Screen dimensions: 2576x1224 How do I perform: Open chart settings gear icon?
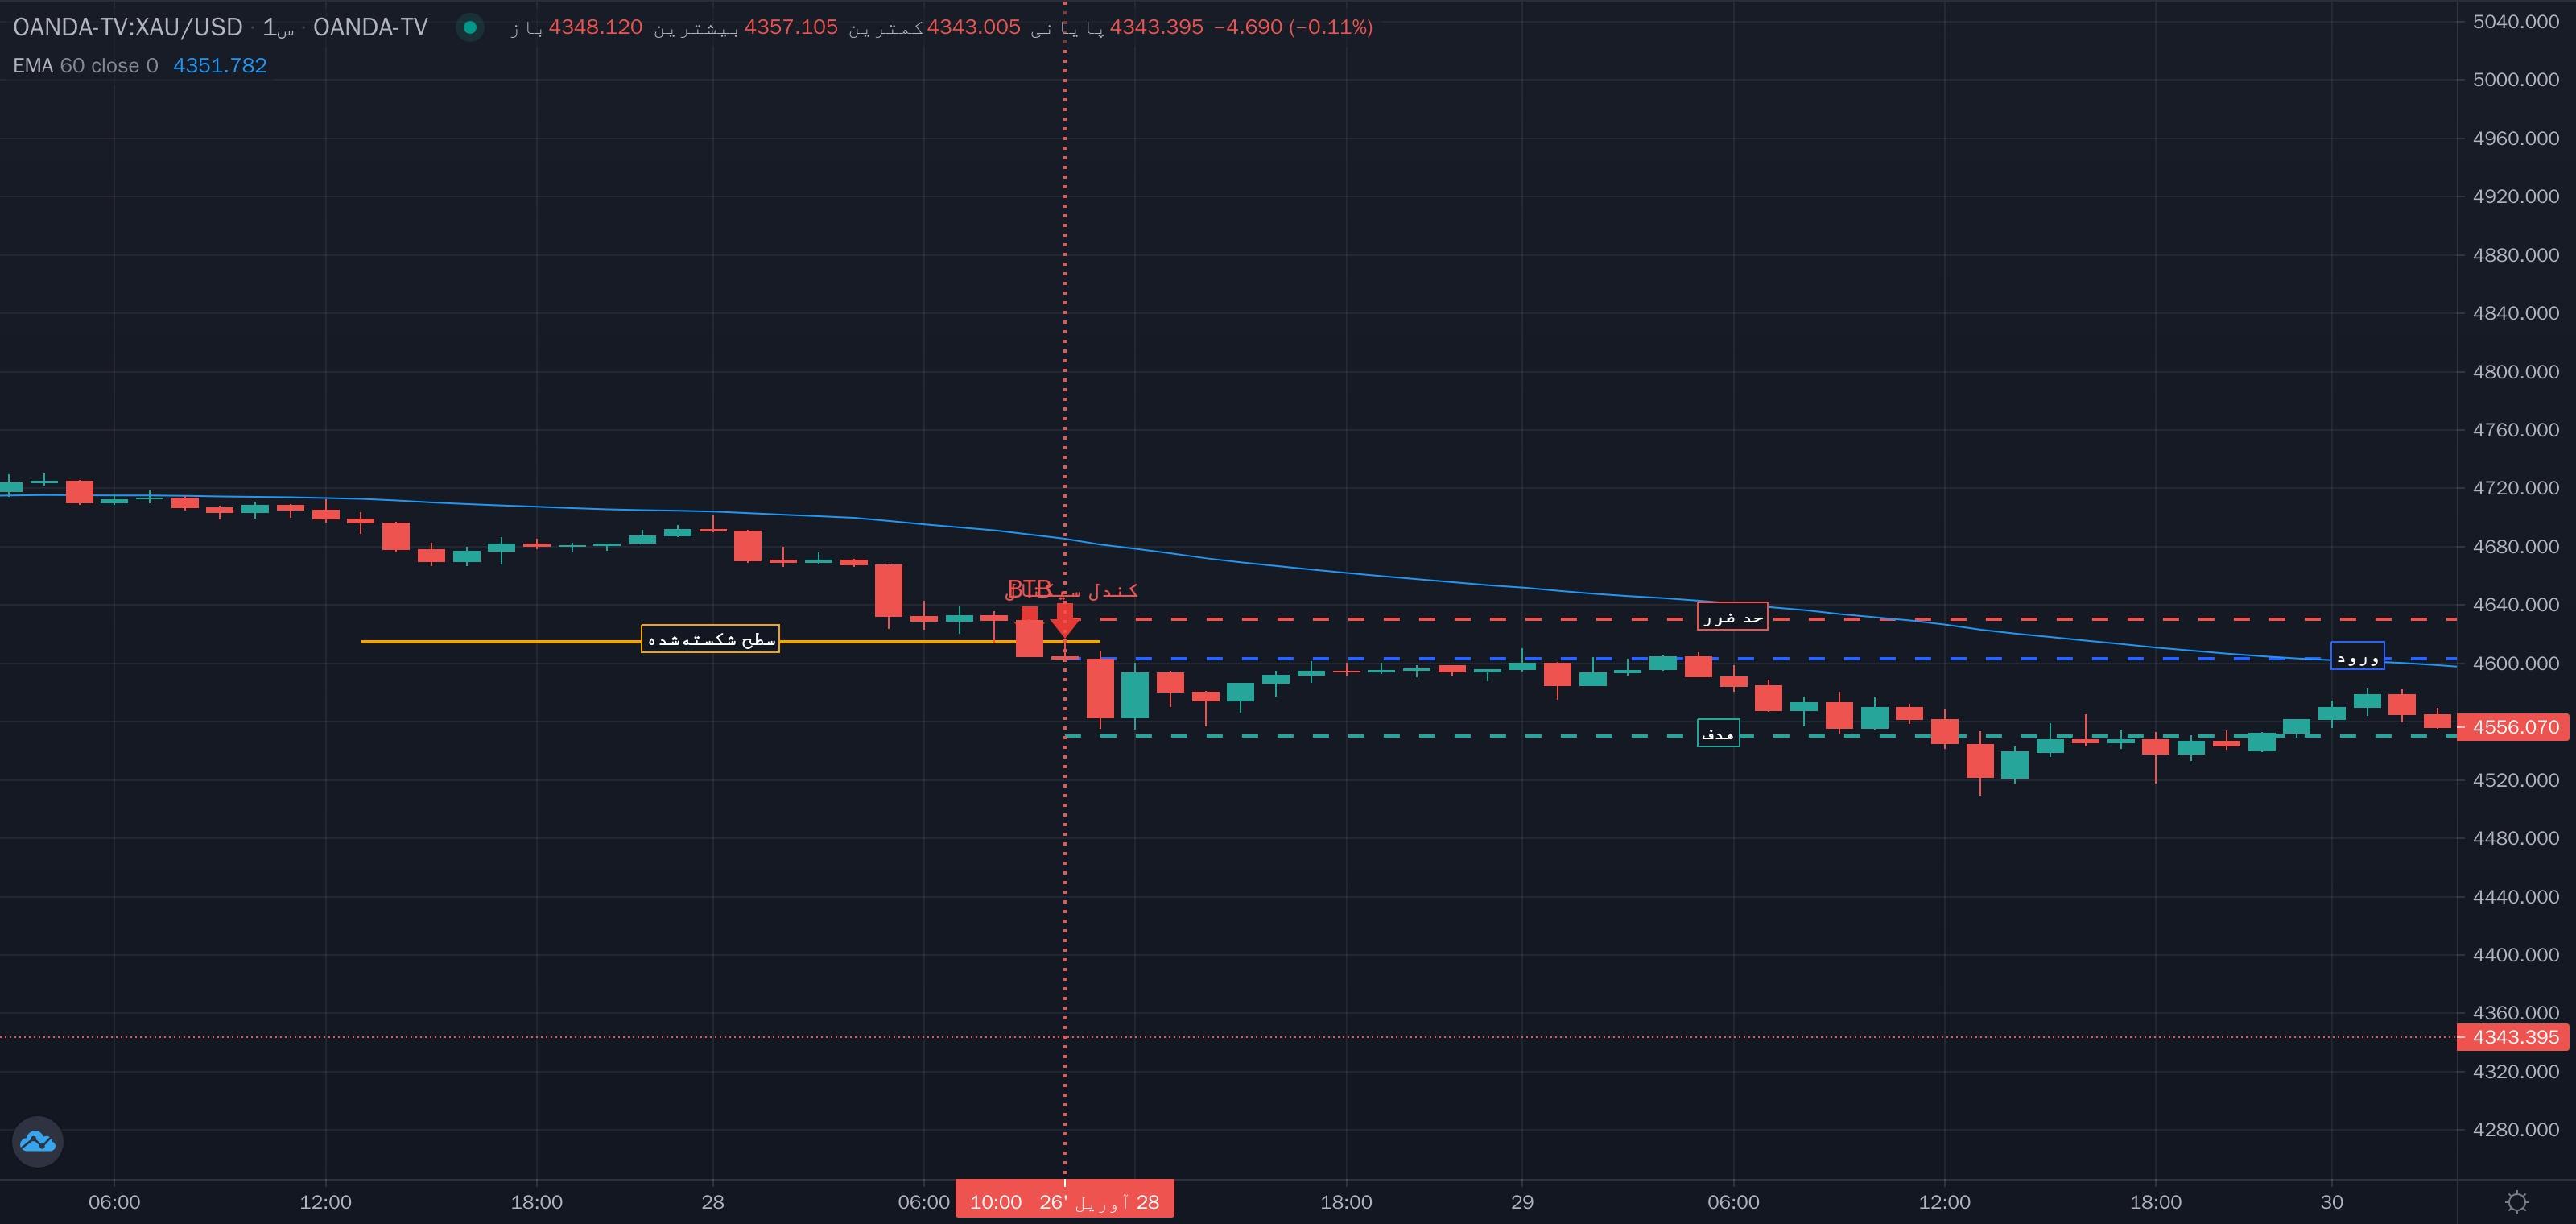tap(2517, 1201)
